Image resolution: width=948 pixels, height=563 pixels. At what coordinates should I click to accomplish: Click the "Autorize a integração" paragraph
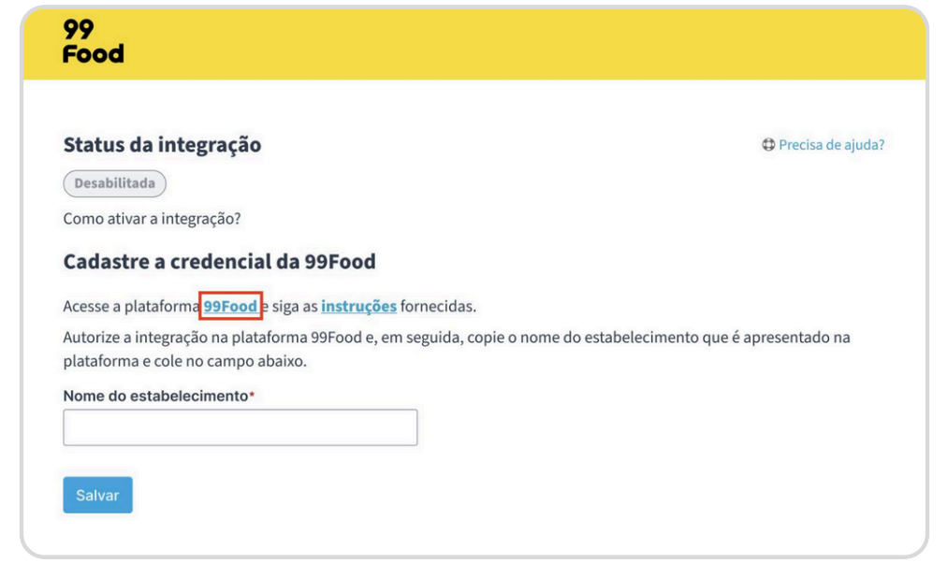(x=457, y=338)
